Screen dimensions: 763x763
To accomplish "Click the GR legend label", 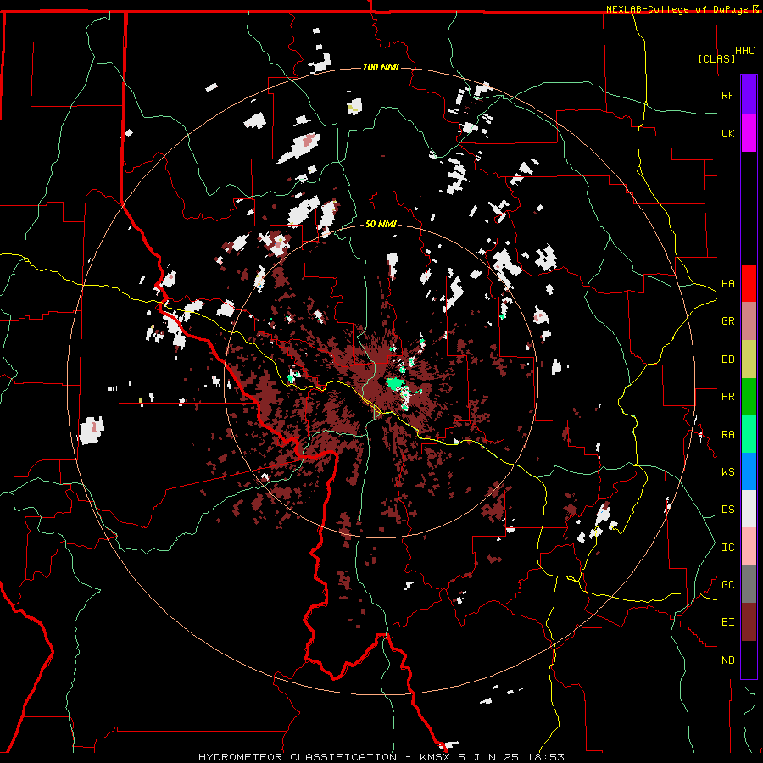I will tap(727, 320).
